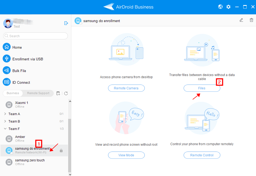Click the lock icon on samsung do enrollment

61,150
